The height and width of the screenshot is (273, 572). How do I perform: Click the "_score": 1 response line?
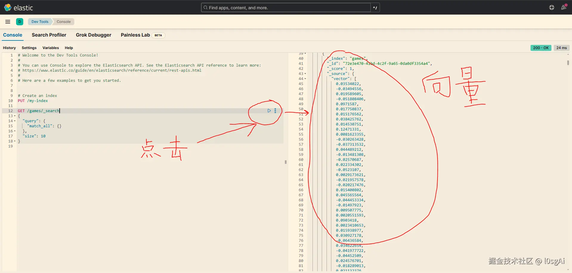[x=340, y=69]
